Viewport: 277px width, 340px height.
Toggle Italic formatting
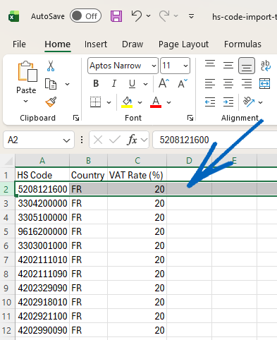(114, 83)
